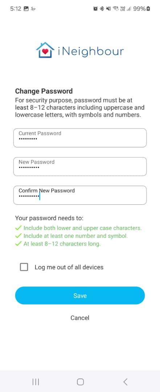Tap the iNeighbour house heart logo
160x392 pixels.
pos(45,50)
